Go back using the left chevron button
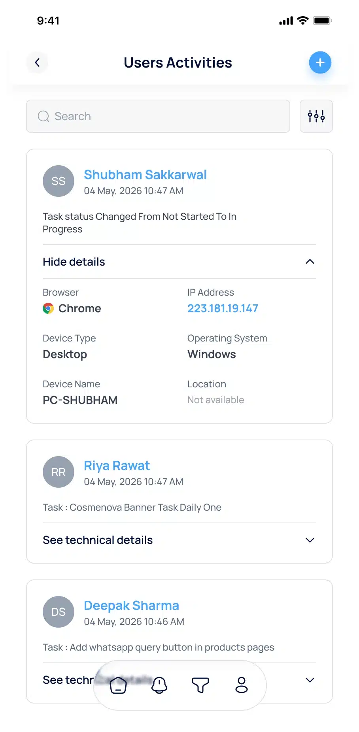 coord(37,62)
